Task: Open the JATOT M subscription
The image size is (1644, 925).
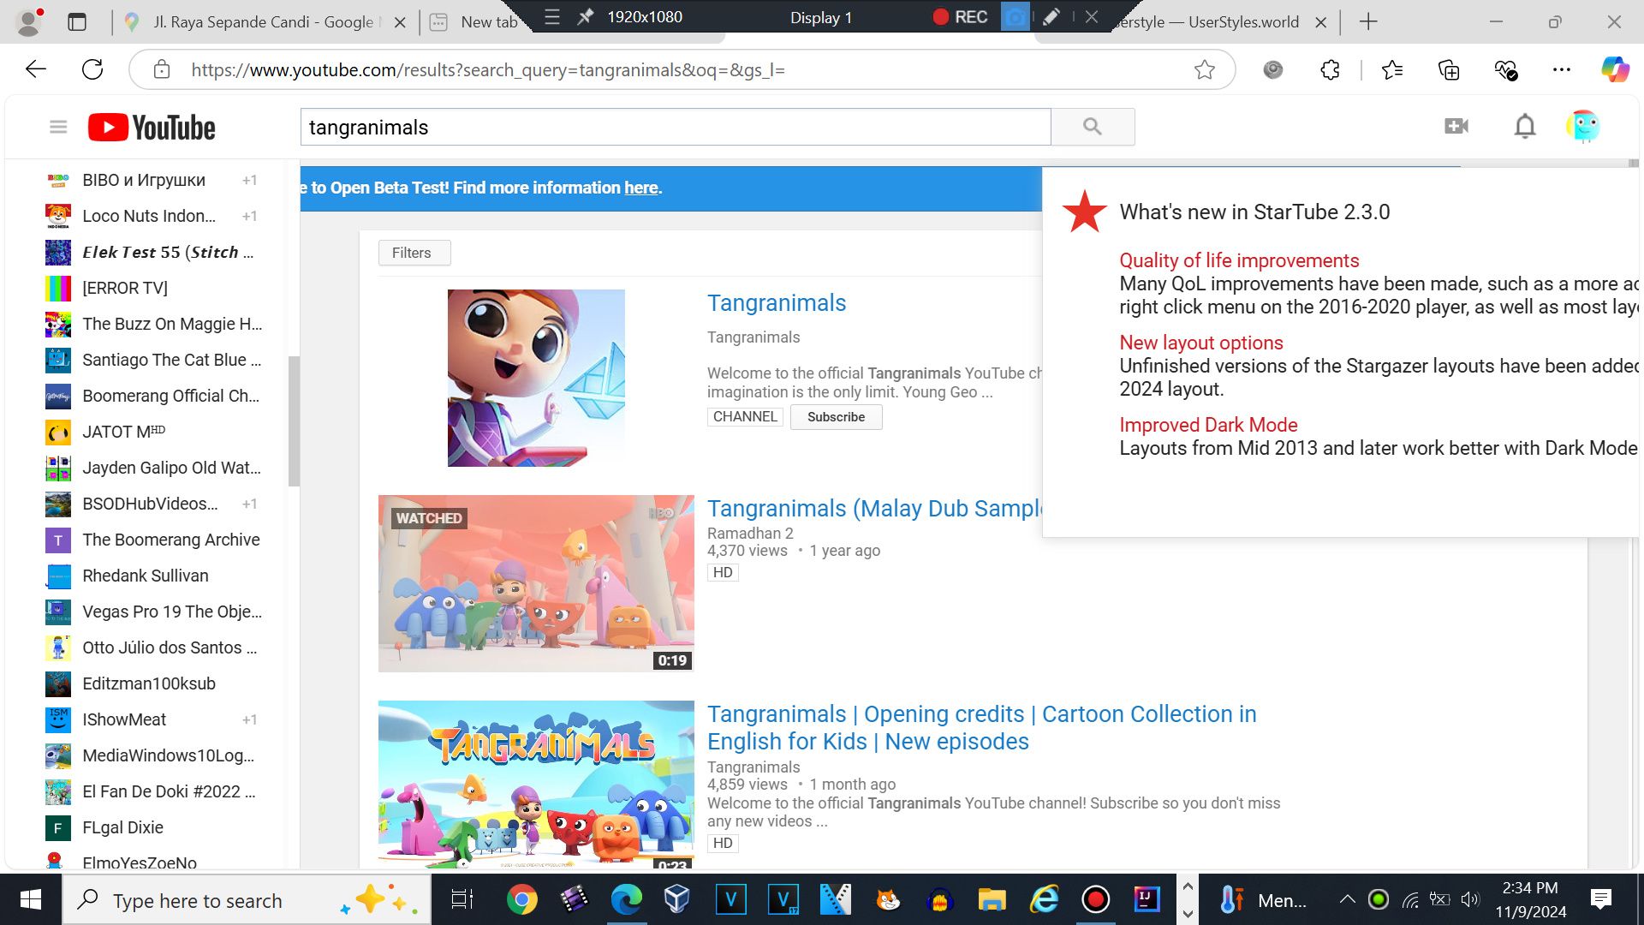Action: point(152,432)
